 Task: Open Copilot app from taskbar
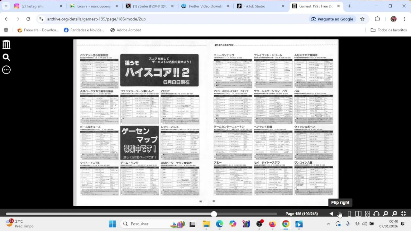pyautogui.click(x=233, y=224)
